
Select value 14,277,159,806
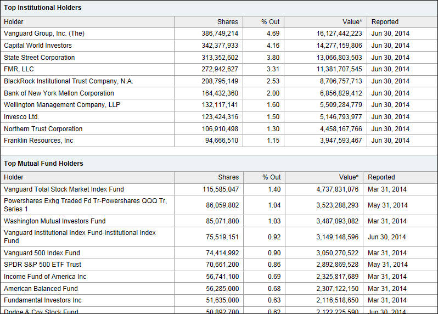pyautogui.click(x=339, y=46)
